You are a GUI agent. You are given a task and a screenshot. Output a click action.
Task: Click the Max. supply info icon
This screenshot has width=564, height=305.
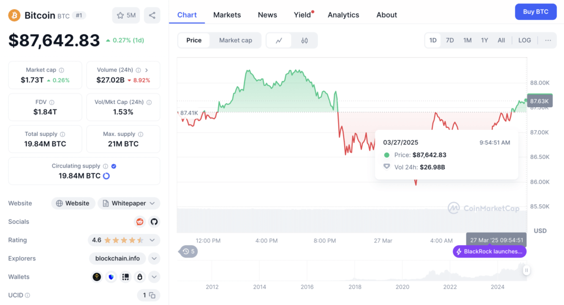click(x=140, y=134)
